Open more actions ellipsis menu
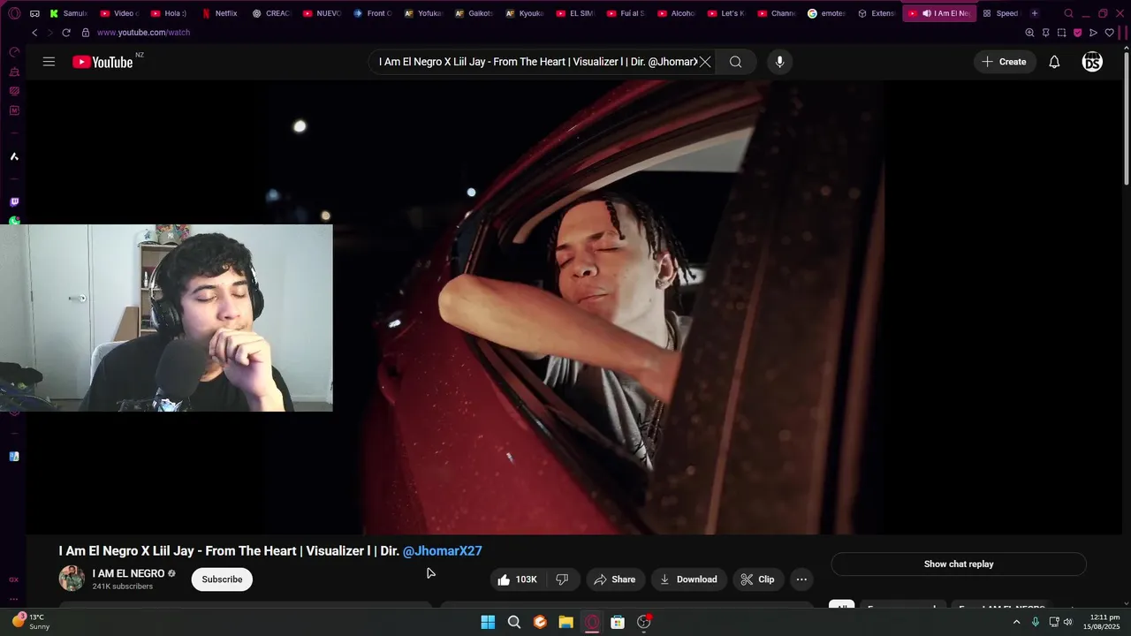Image resolution: width=1131 pixels, height=636 pixels. [801, 579]
